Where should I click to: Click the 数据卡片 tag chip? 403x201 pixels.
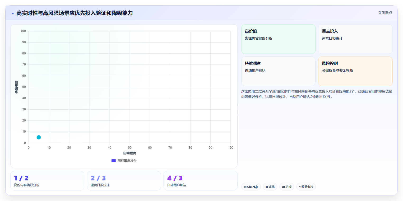306,187
